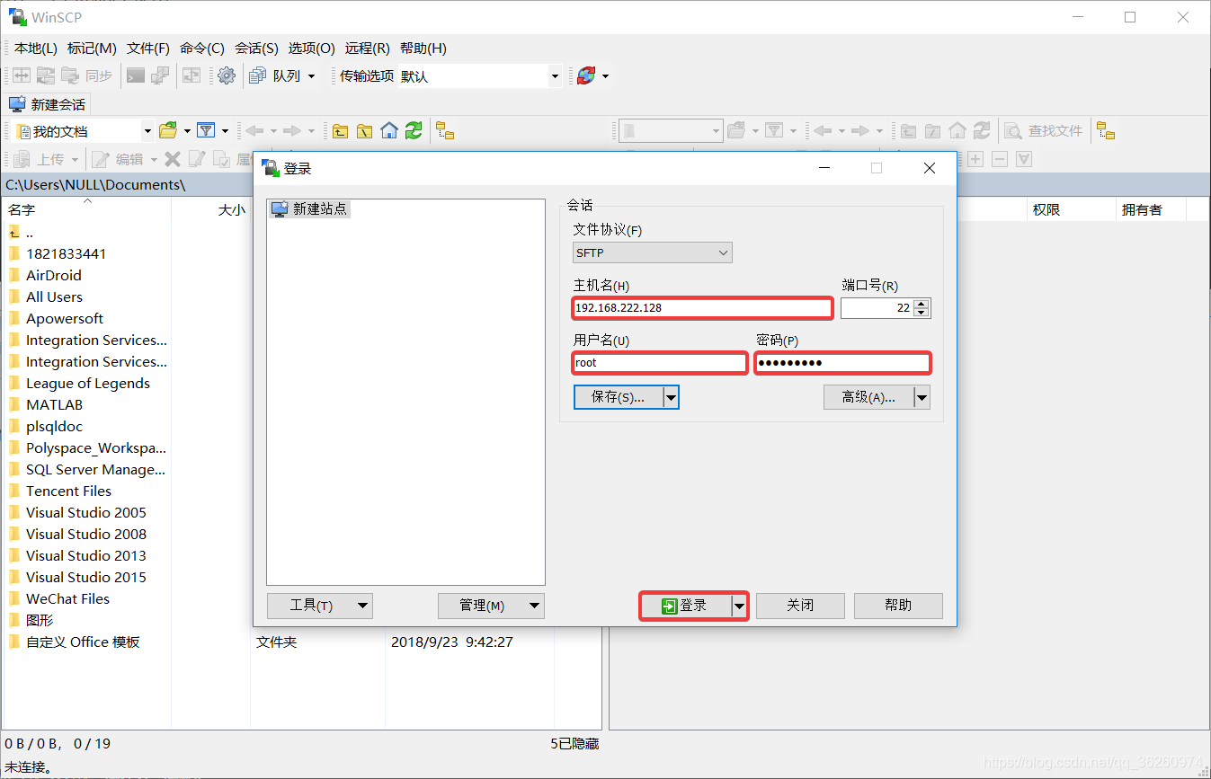Viewport: 1211px width, 779px height.
Task: Toggle the remote directory tree icon
Action: point(1106,131)
